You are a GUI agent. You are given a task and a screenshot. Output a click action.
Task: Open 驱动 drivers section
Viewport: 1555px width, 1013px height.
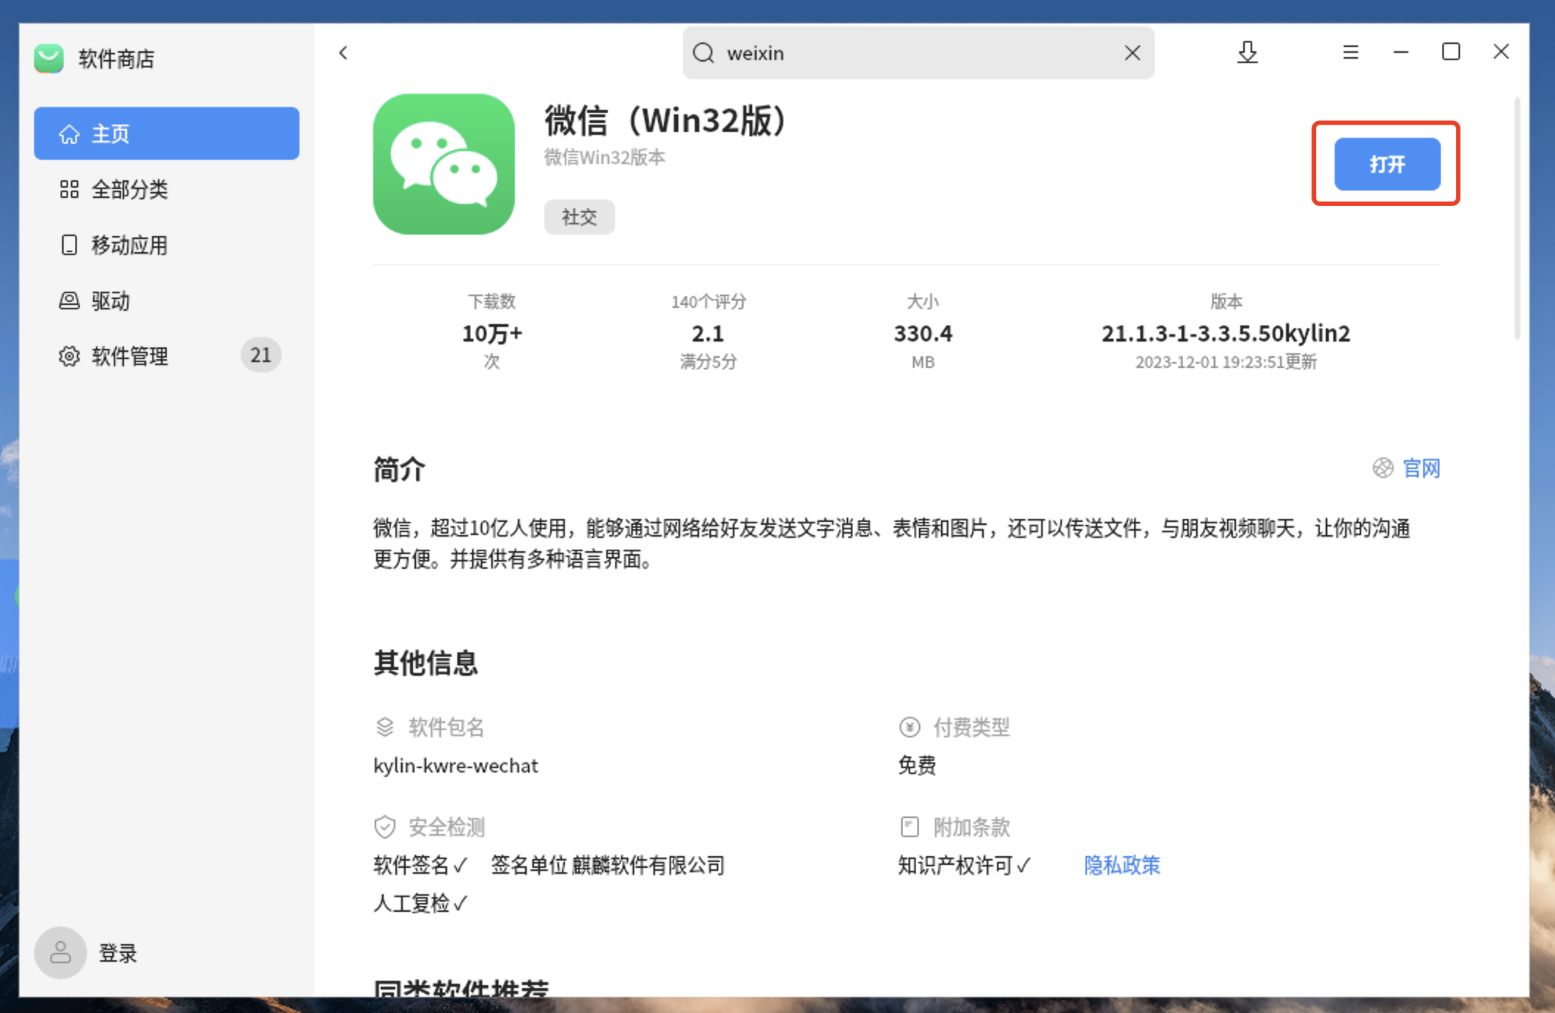(110, 301)
